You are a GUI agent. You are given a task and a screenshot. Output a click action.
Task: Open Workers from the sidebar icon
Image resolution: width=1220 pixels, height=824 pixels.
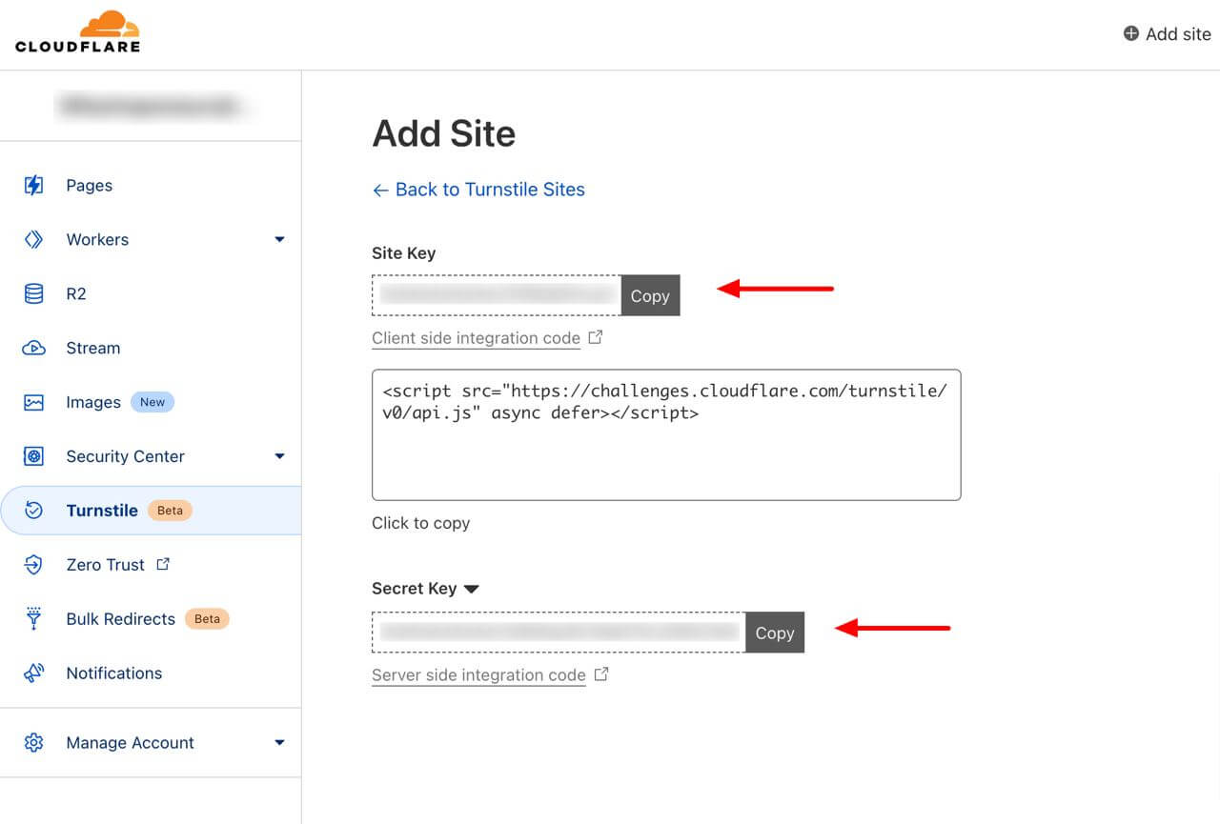(x=33, y=239)
